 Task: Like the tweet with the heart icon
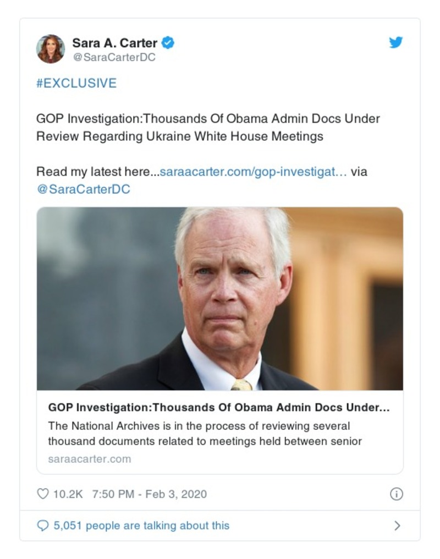coord(43,494)
